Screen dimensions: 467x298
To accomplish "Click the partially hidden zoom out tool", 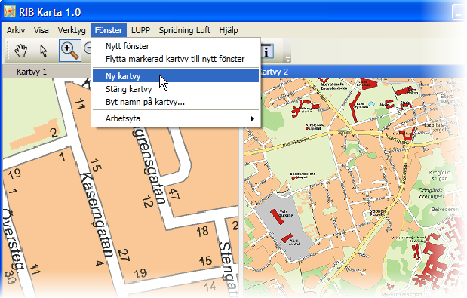I will [87, 48].
